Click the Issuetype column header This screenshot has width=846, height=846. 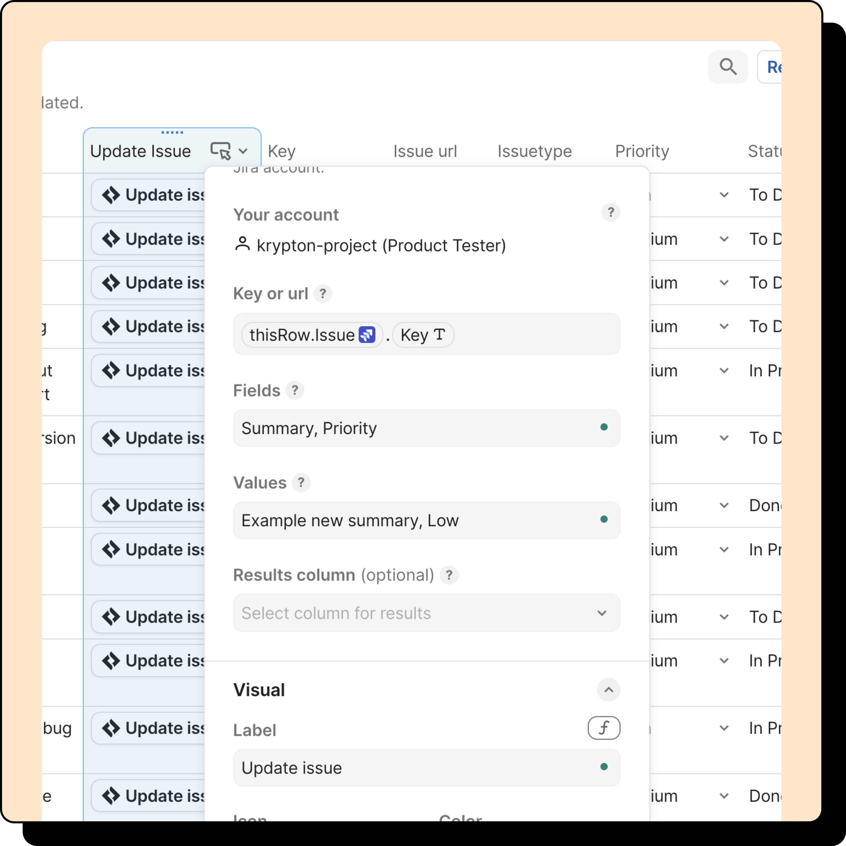(x=534, y=151)
